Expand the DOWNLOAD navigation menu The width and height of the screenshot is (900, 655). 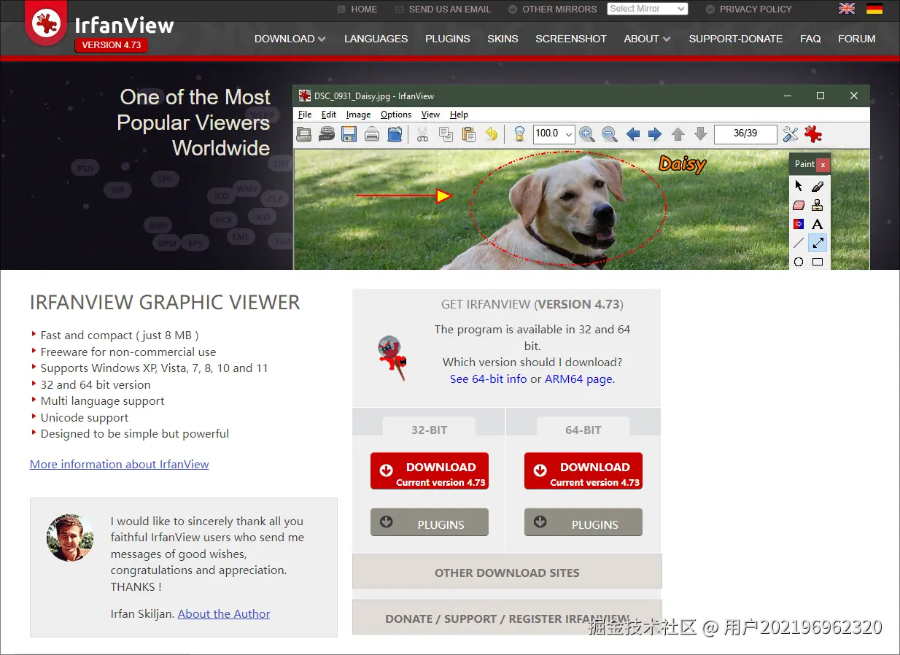(290, 39)
